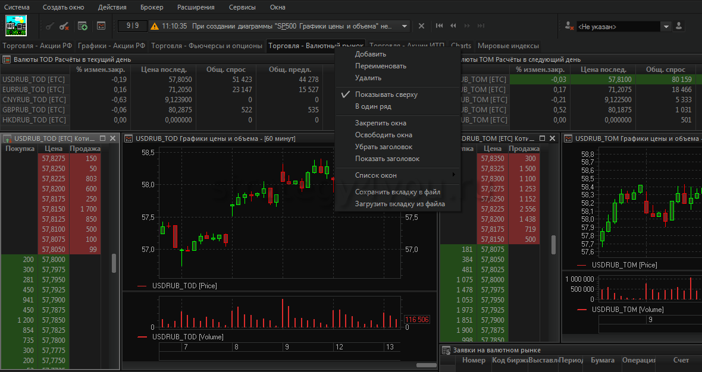Switch to 'Мировые индексы' tab

[508, 46]
